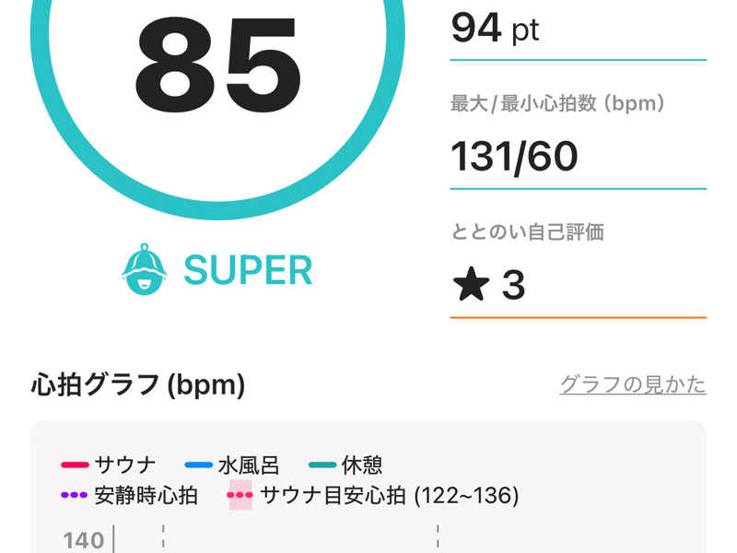Tap the 心拍グラフ (bpm) heading
Image resolution: width=737 pixels, height=553 pixels.
coord(138,384)
